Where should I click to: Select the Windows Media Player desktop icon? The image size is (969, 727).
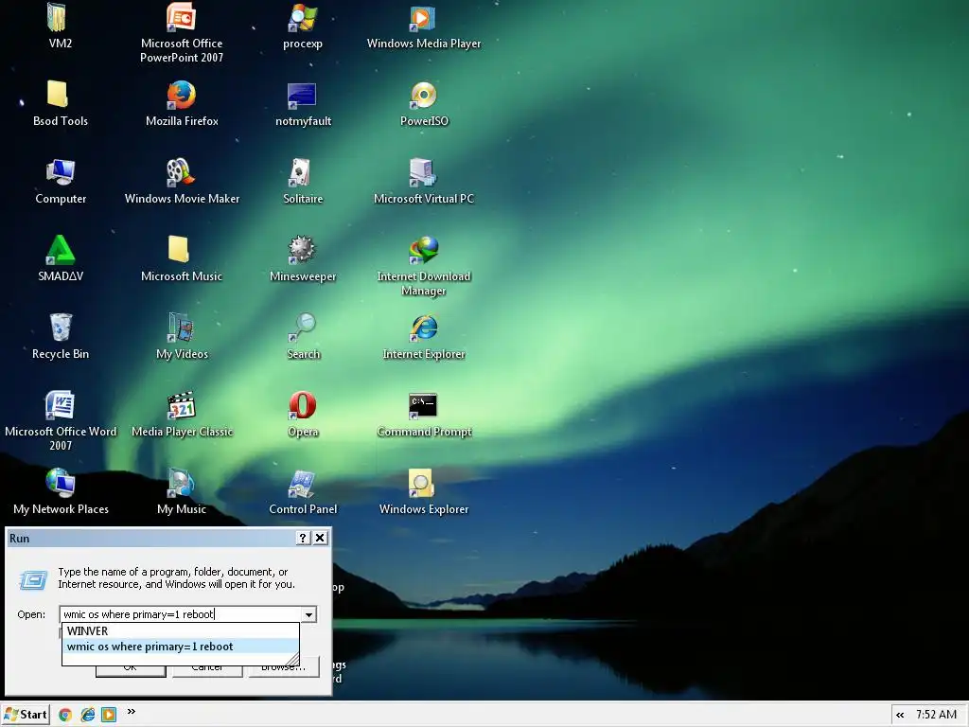(423, 17)
